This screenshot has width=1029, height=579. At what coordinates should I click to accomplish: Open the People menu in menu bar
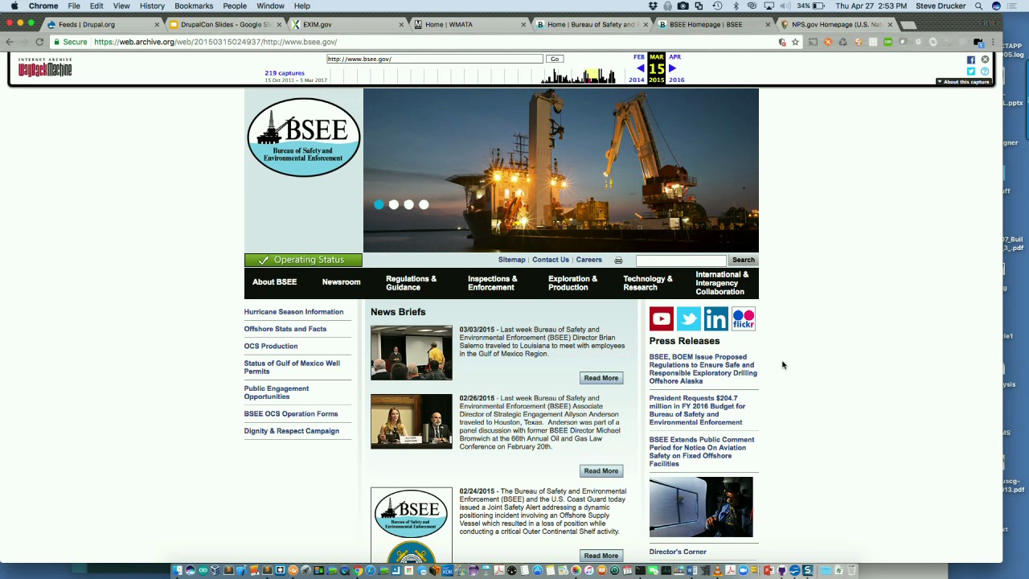pyautogui.click(x=235, y=6)
